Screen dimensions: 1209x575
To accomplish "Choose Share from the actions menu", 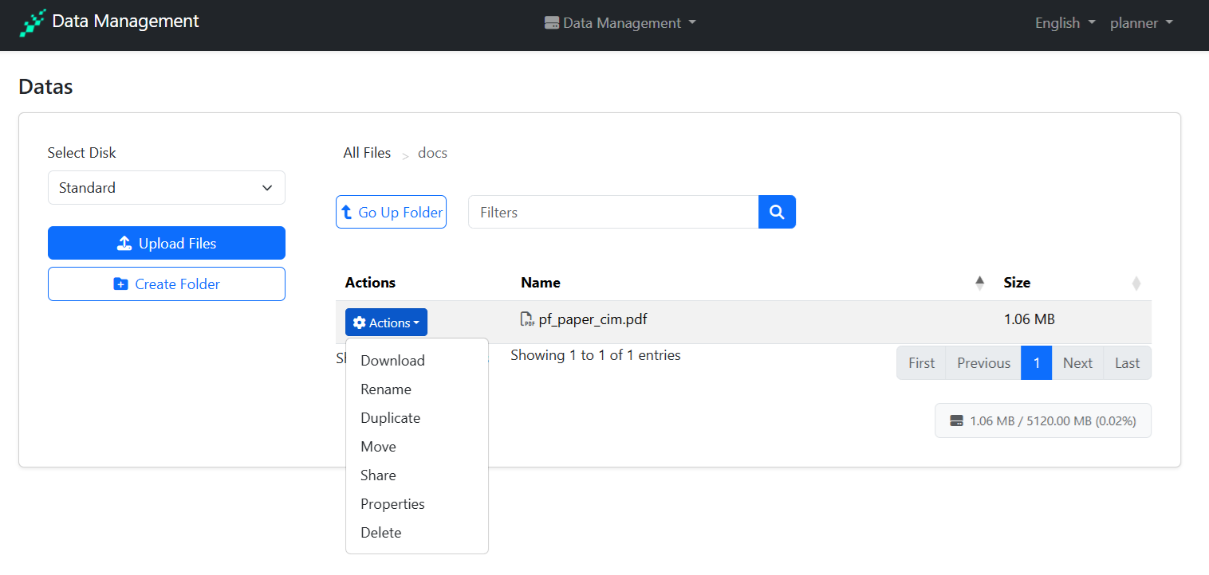I will click(x=378, y=475).
